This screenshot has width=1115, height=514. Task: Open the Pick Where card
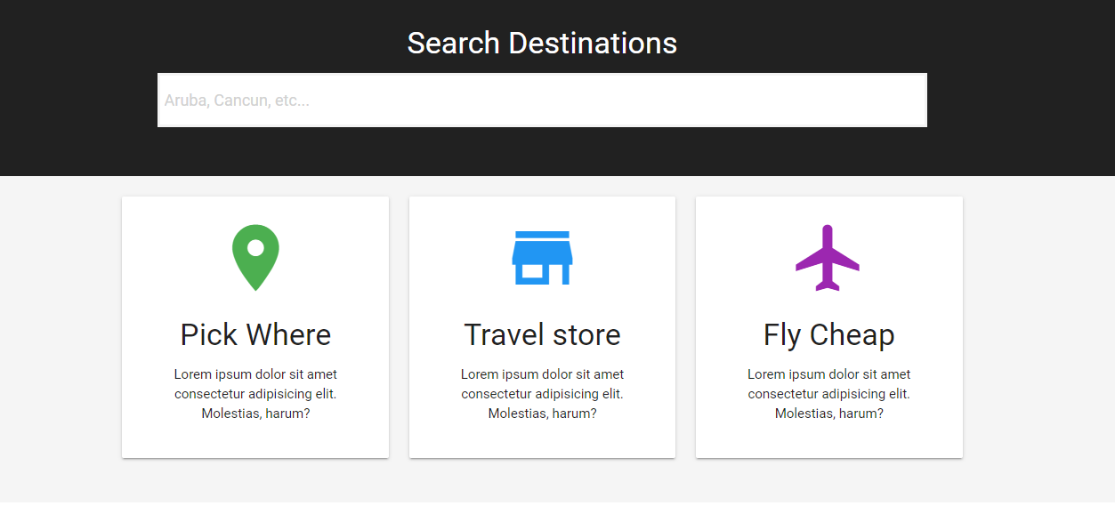tap(255, 326)
